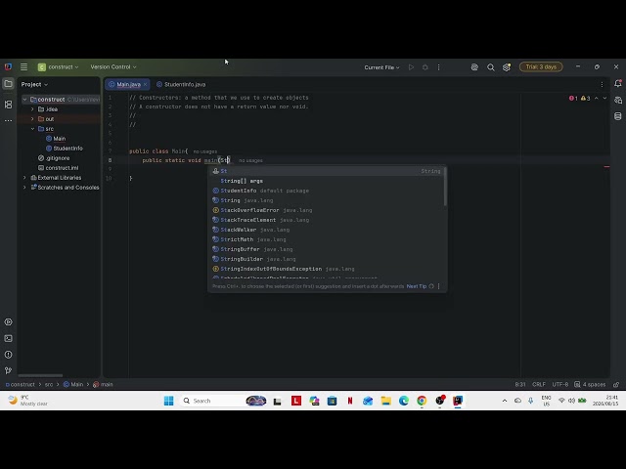
Task: Expand the .idea folder
Action: click(32, 108)
